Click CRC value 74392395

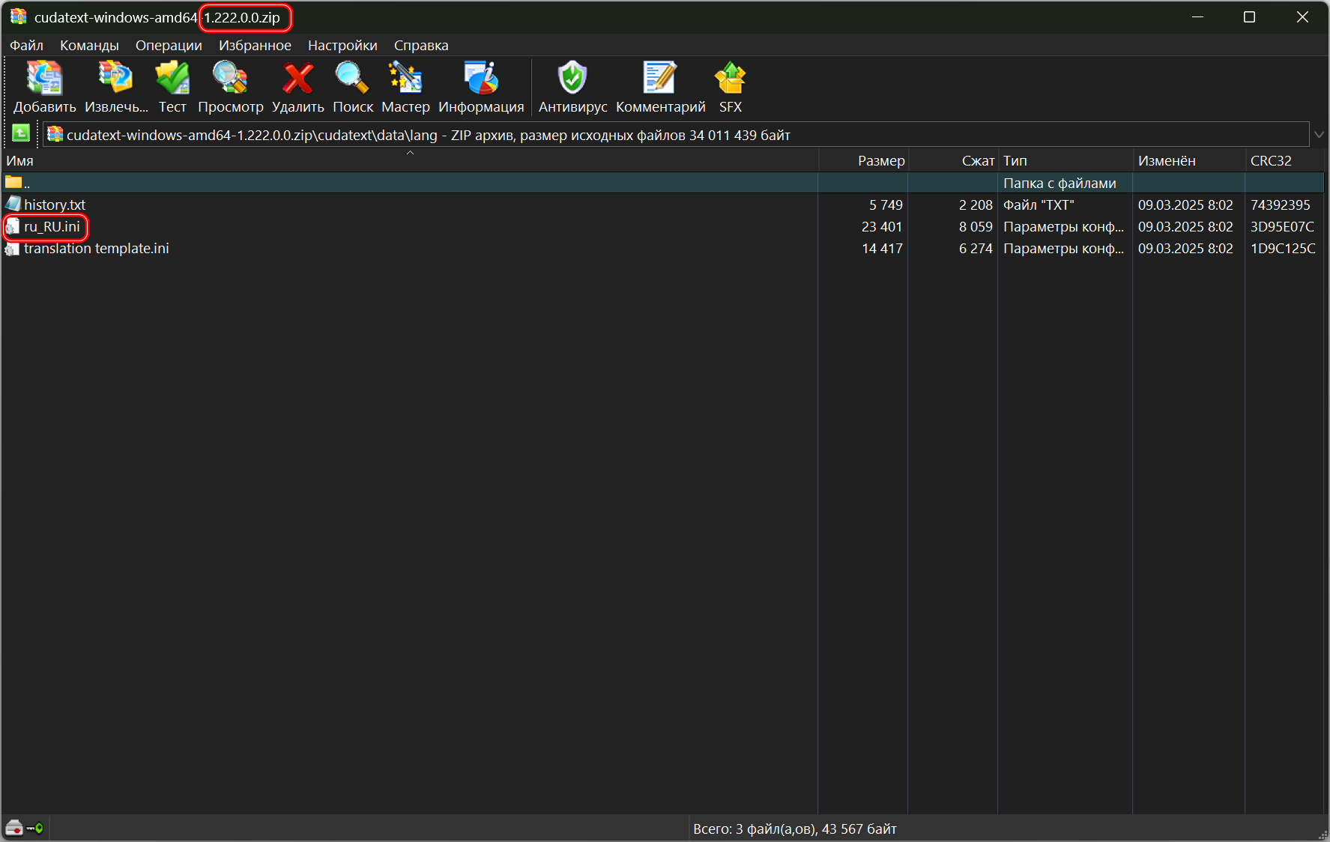pos(1281,205)
